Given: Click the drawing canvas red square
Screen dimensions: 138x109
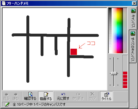Looking at the screenshot, I should click(74, 52).
